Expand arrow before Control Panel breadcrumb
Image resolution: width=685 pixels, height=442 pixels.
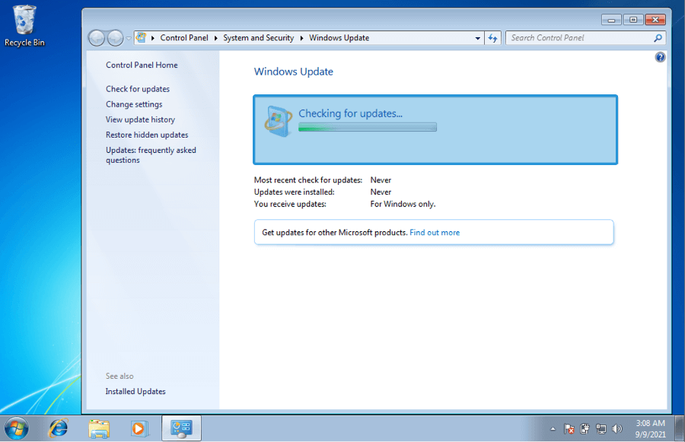click(x=153, y=38)
